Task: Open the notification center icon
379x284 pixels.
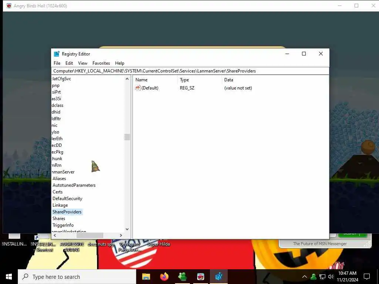Action: pos(367,277)
